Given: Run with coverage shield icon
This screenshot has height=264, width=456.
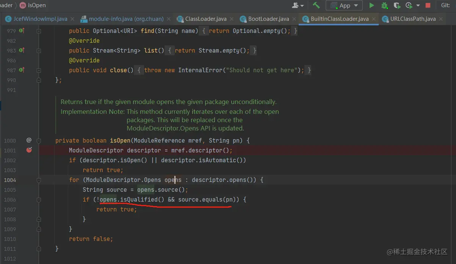Looking at the screenshot, I should pos(397,5).
